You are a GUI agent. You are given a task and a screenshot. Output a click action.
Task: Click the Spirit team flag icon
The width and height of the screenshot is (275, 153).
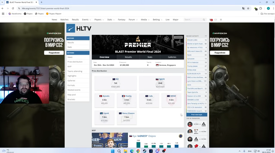tap(157, 79)
